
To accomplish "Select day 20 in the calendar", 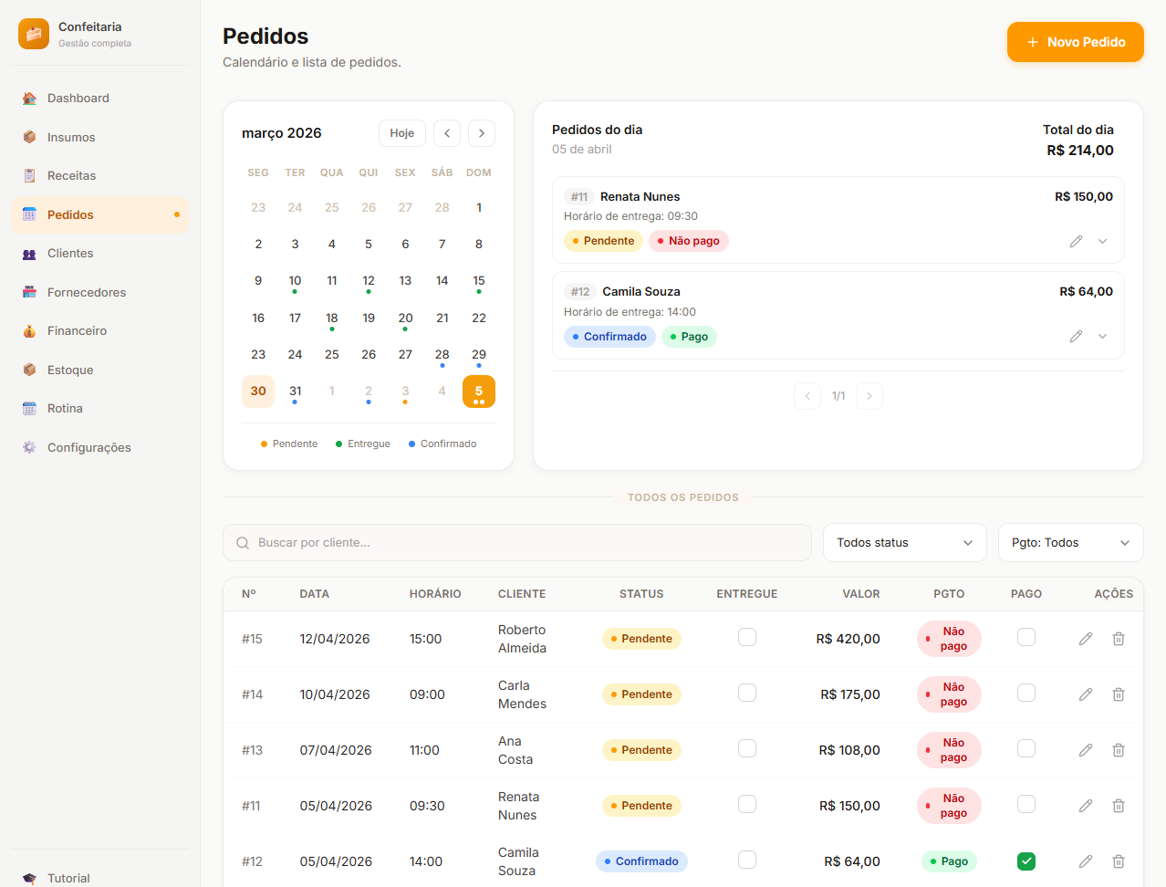I will 405,318.
